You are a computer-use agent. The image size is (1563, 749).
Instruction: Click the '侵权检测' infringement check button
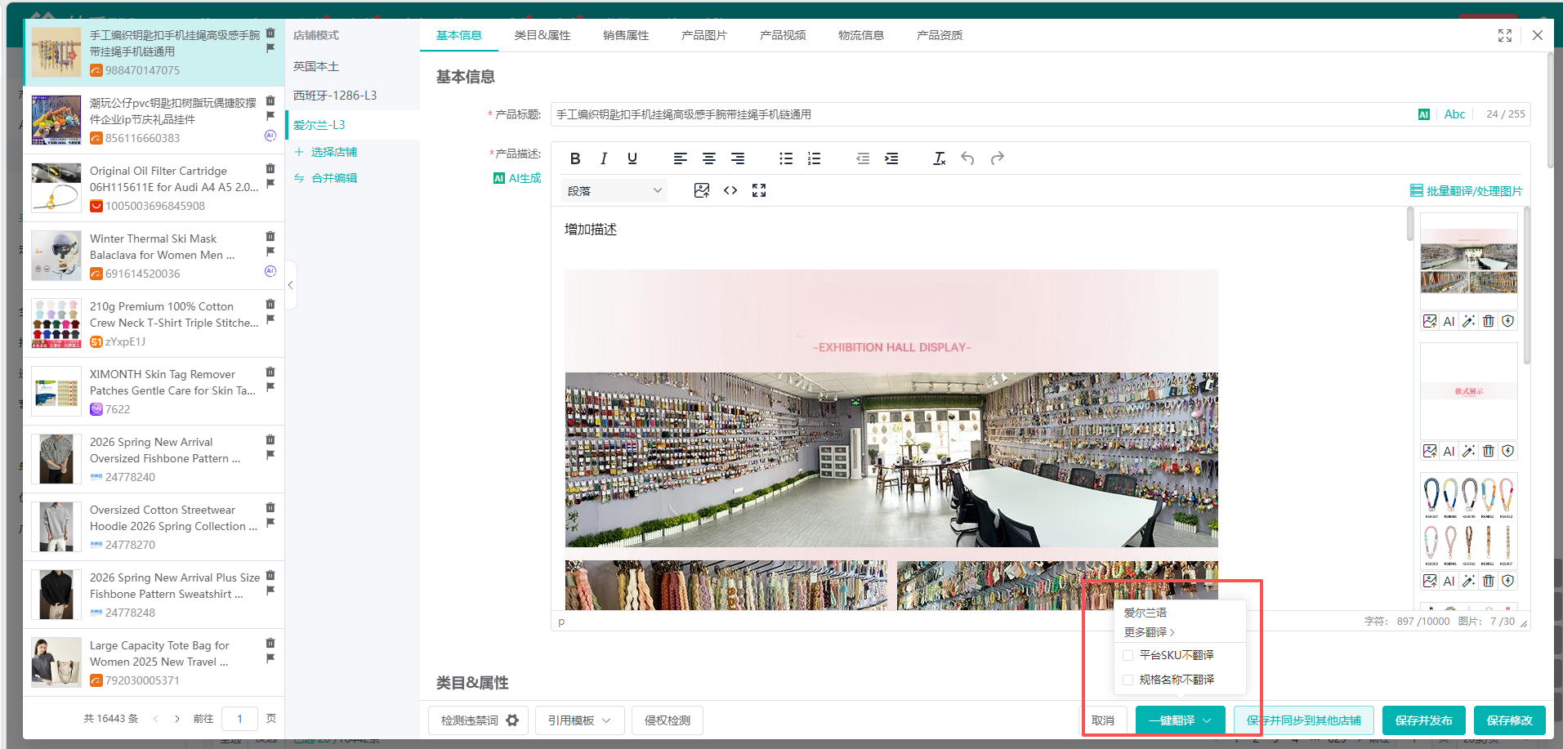coord(668,720)
